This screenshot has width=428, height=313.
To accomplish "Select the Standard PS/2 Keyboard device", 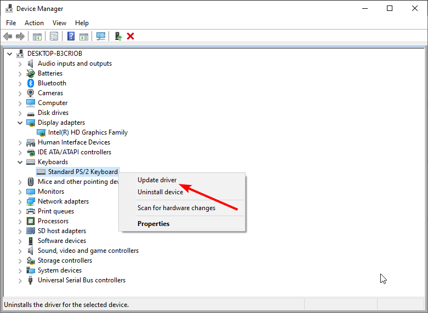I will pos(83,172).
